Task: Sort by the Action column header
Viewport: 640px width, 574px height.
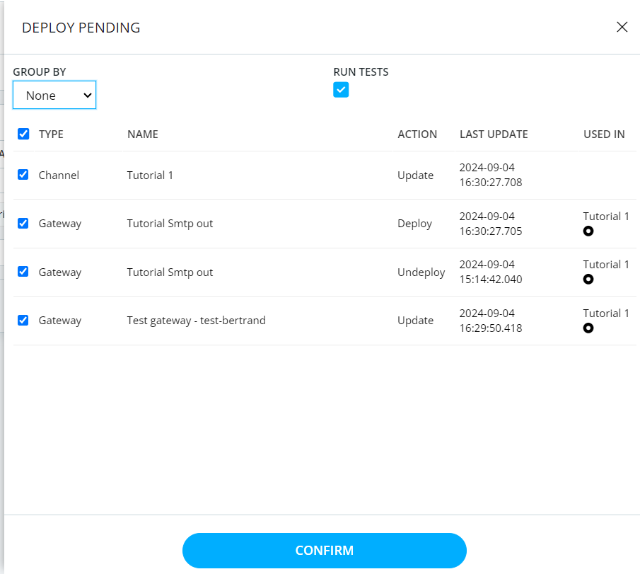Action: (417, 134)
